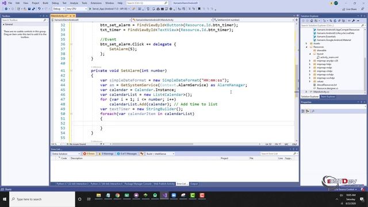Viewport: 368px width, 207px height.
Task: Open the Debug configuration dropdown
Action: (x=59, y=9)
